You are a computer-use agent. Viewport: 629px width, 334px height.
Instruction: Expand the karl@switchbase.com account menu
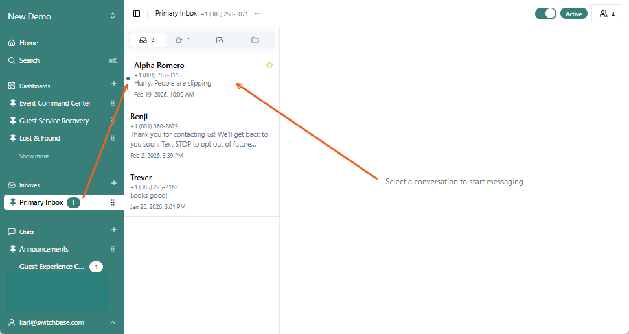pos(113,322)
